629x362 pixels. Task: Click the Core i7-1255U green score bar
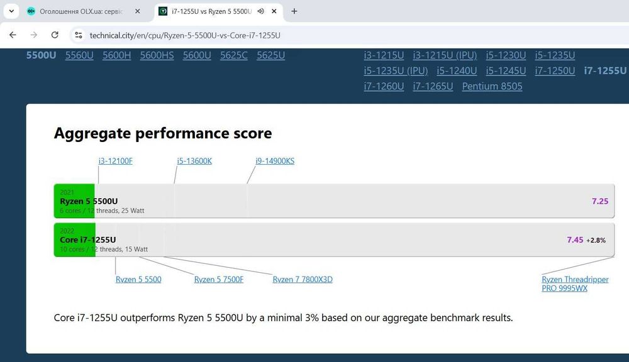(x=75, y=239)
